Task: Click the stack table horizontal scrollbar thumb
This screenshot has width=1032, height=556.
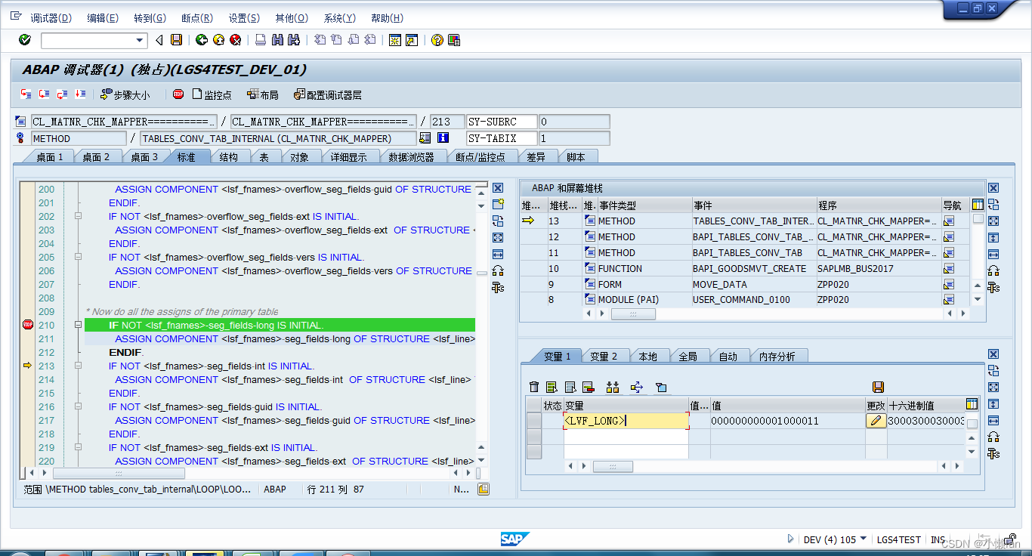Action: 633,314
